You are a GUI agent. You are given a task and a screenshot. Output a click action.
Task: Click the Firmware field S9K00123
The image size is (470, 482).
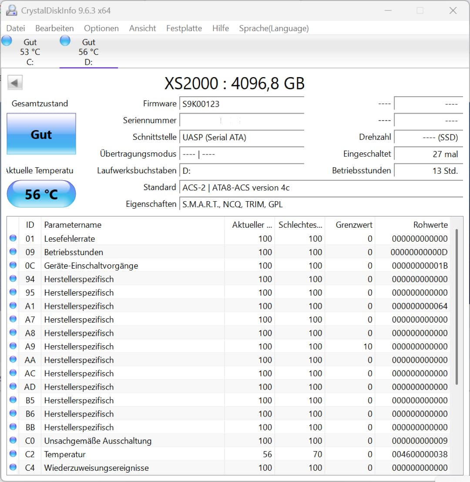point(242,104)
